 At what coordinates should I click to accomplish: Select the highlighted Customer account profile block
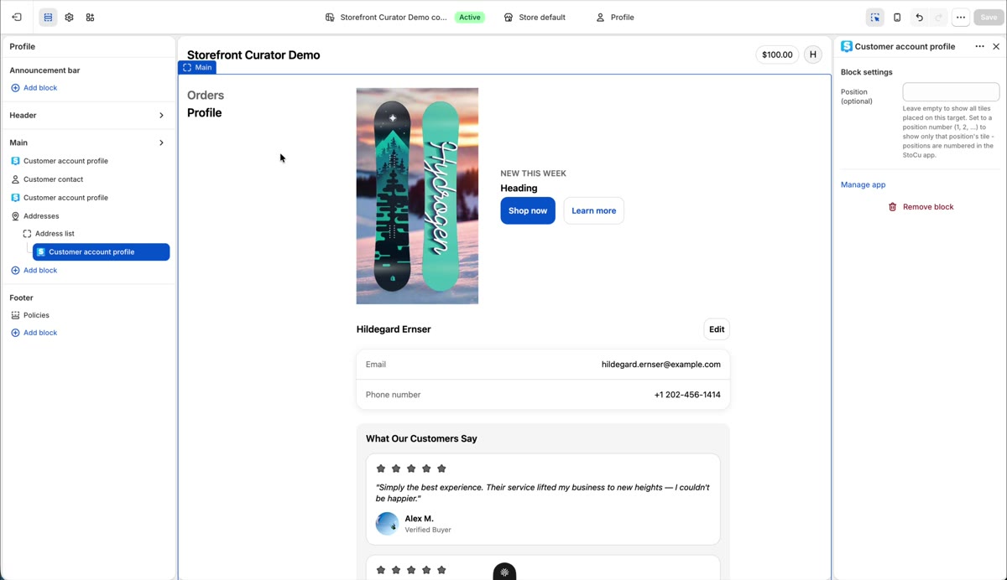click(x=101, y=251)
